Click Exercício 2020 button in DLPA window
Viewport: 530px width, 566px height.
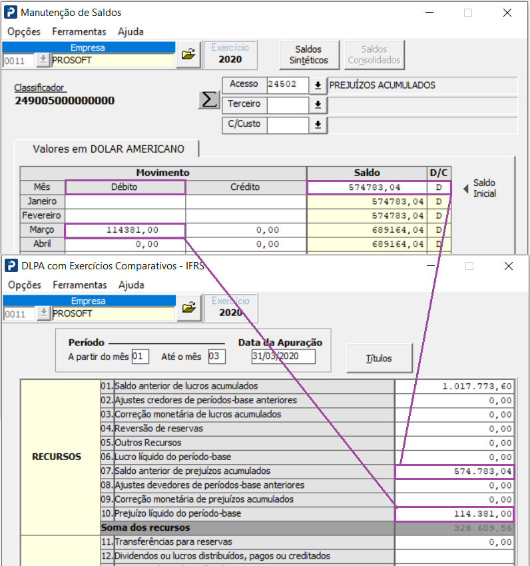(x=231, y=308)
